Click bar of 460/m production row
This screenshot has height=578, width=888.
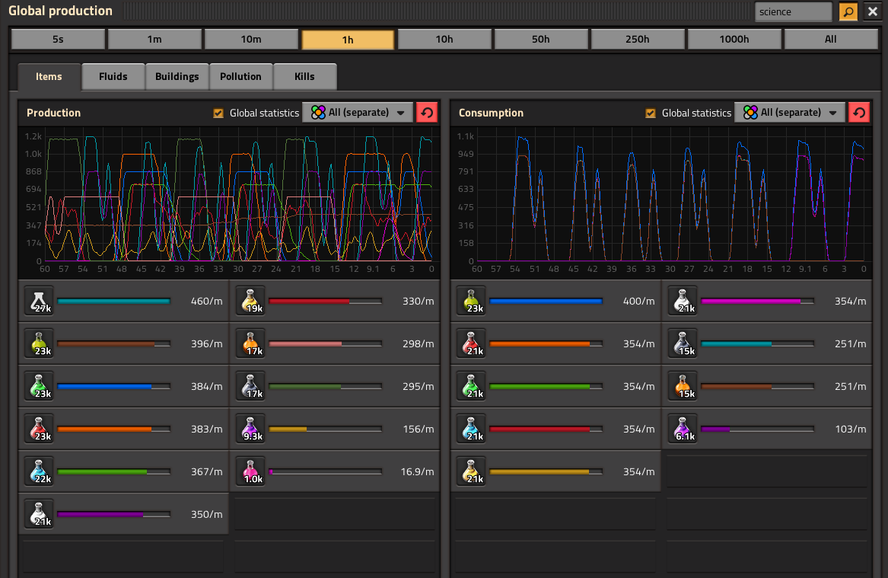113,301
